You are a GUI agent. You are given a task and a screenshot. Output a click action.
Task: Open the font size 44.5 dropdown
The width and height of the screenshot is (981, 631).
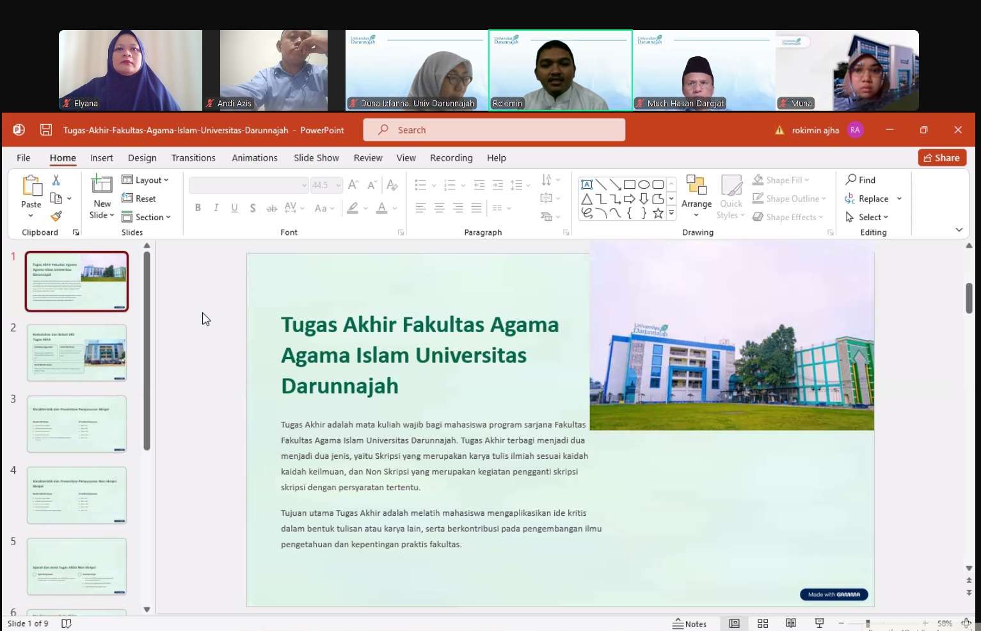339,186
